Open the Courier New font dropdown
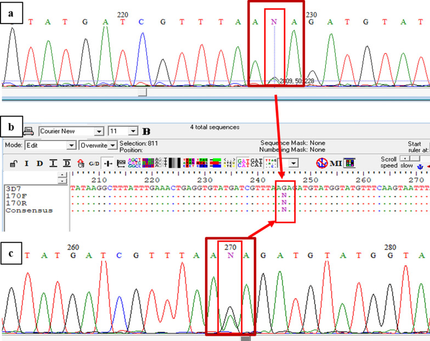Screen dimensions: 430x341 coord(99,132)
